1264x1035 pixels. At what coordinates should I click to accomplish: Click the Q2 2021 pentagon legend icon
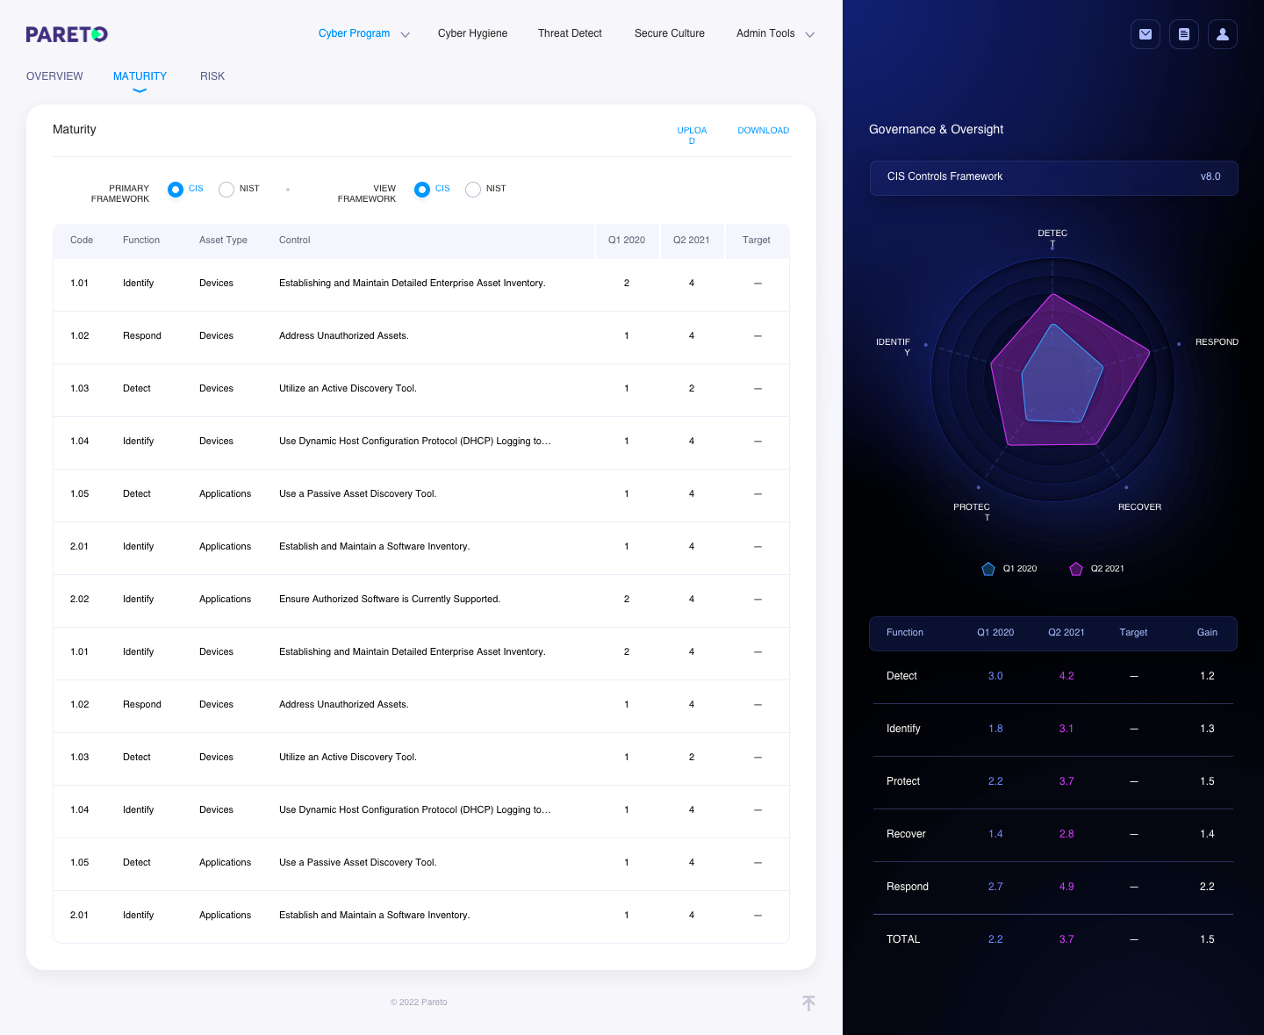[x=1076, y=569]
